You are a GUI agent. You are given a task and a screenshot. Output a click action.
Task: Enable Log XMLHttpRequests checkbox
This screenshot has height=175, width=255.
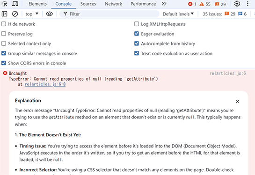(137, 24)
